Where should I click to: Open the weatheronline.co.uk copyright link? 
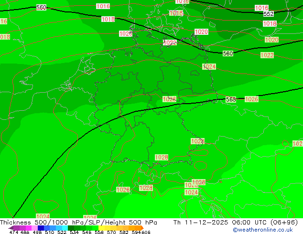pyautogui.click(x=262, y=230)
